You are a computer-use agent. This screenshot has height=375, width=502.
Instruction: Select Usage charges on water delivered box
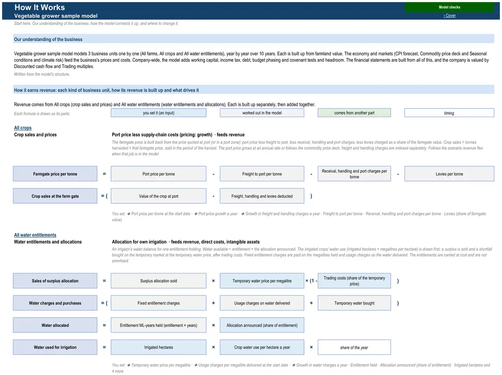[262, 303]
